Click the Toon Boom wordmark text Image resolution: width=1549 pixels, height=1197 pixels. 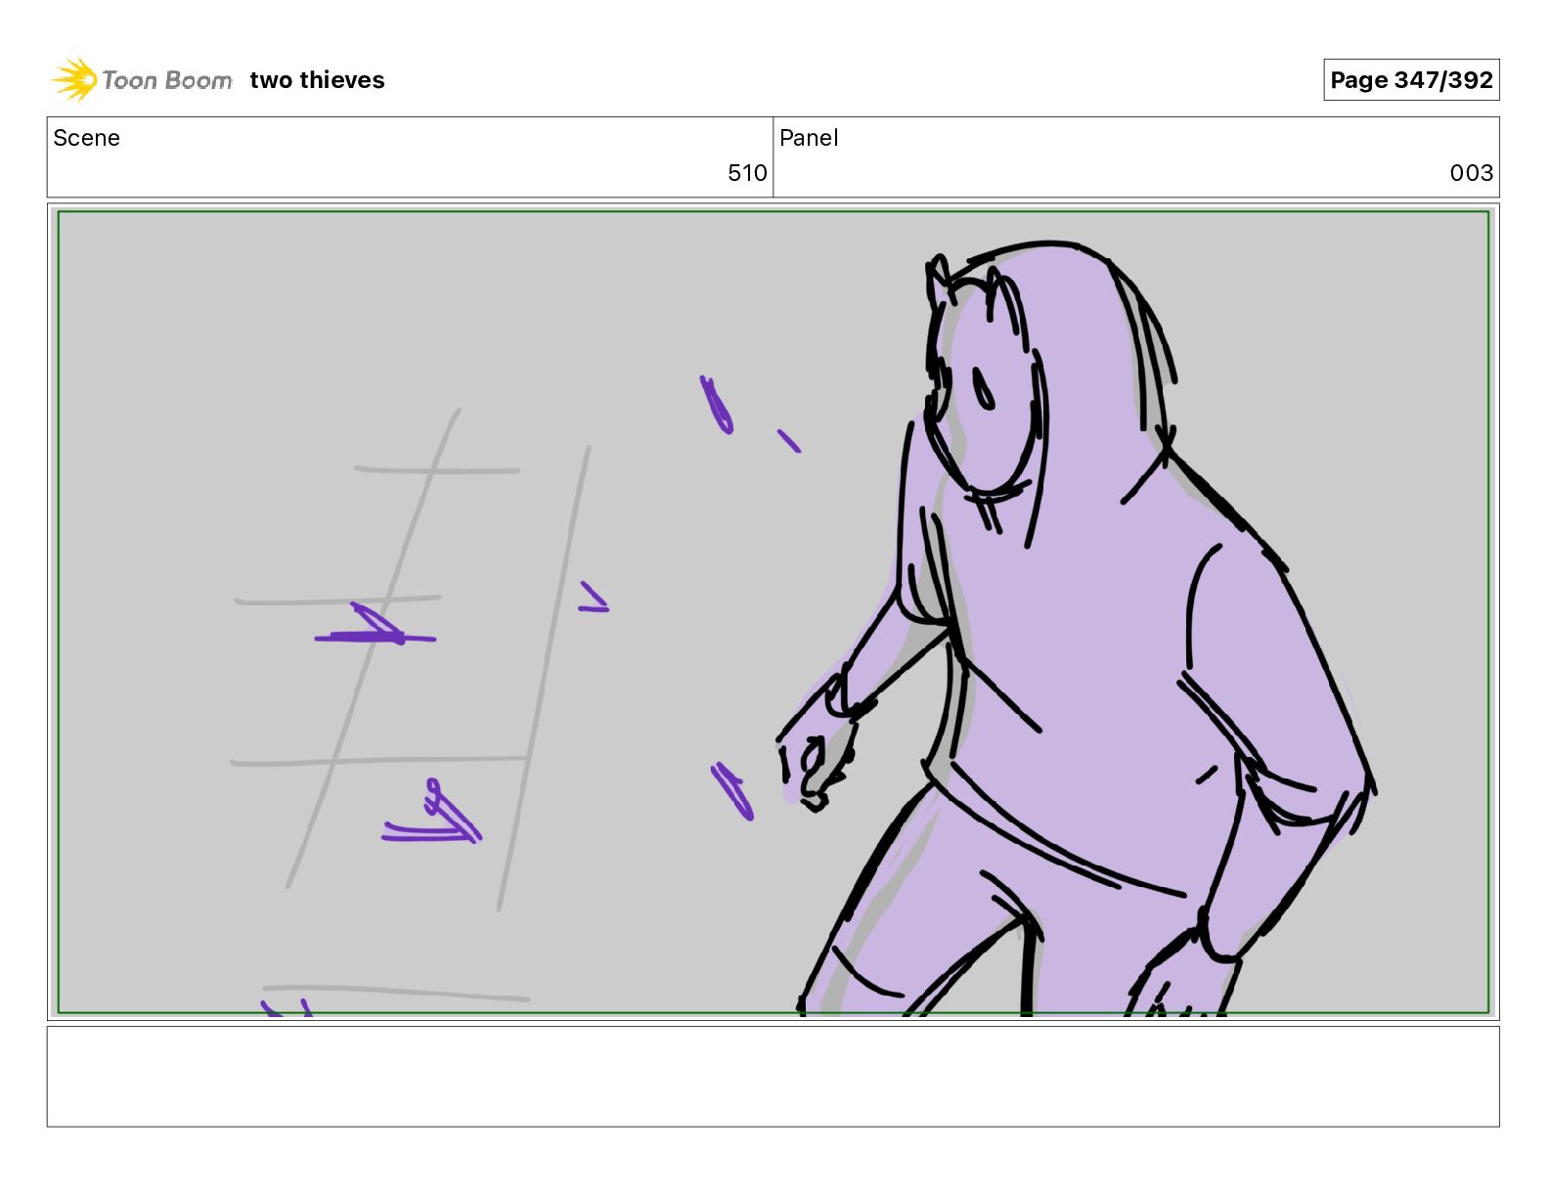tap(167, 80)
